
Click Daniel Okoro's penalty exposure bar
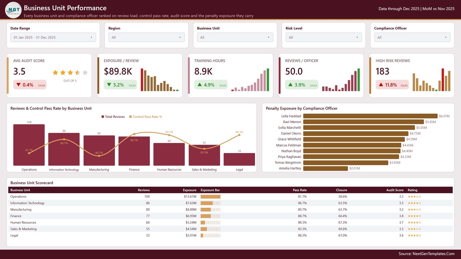click(x=356, y=134)
